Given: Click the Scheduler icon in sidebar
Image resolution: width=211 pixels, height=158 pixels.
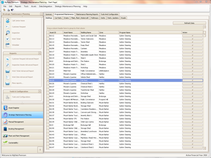Looking at the screenshot, I should tap(8, 45).
